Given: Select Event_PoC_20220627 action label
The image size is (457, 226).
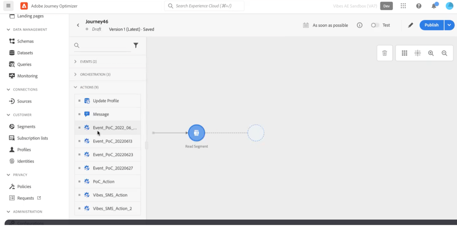Looking at the screenshot, I should 113,168.
